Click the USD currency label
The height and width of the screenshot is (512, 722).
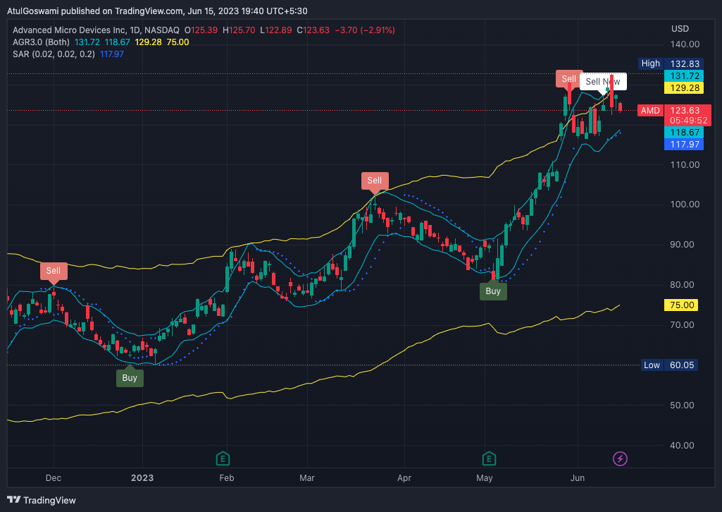[680, 29]
